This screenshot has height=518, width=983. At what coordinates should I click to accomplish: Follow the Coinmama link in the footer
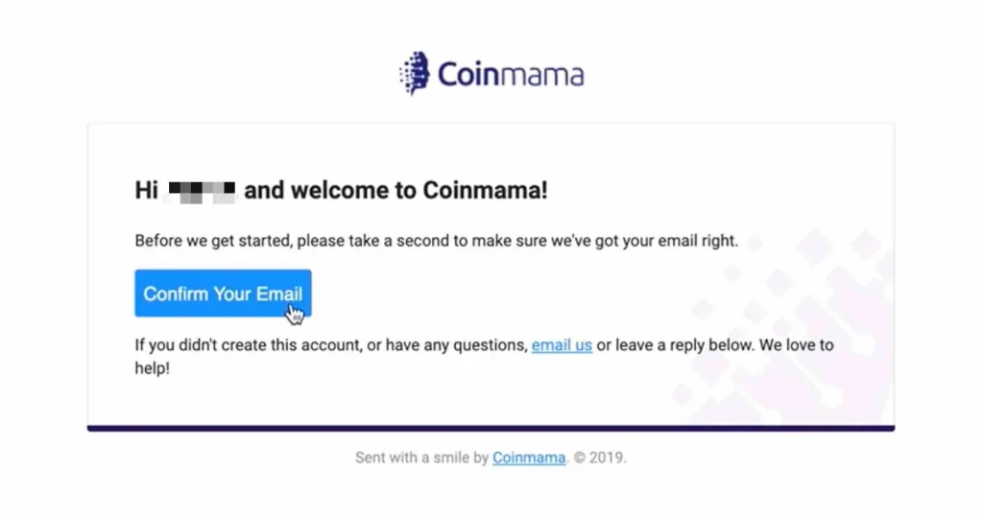coord(529,458)
